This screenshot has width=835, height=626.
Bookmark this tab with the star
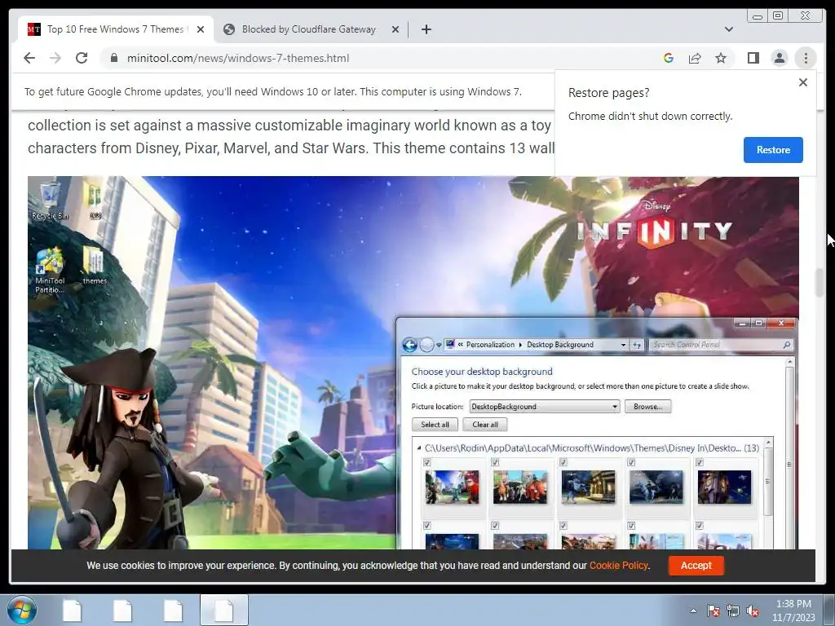[721, 58]
